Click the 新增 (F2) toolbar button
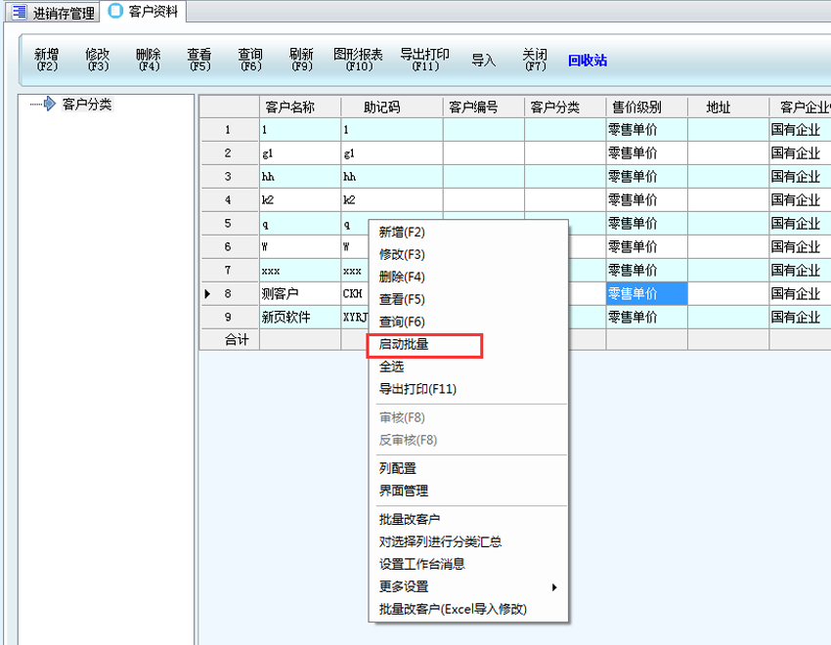 46,60
